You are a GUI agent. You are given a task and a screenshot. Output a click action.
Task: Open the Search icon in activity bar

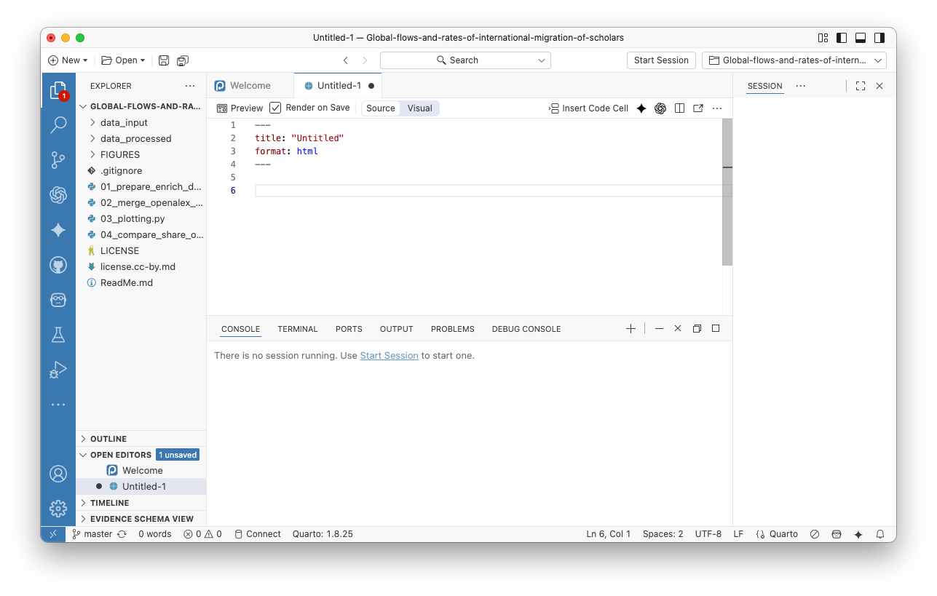tap(58, 125)
